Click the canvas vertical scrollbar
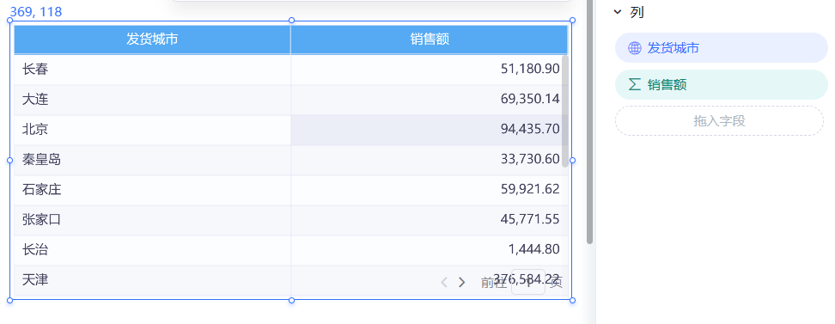Image resolution: width=835 pixels, height=324 pixels. [x=589, y=122]
